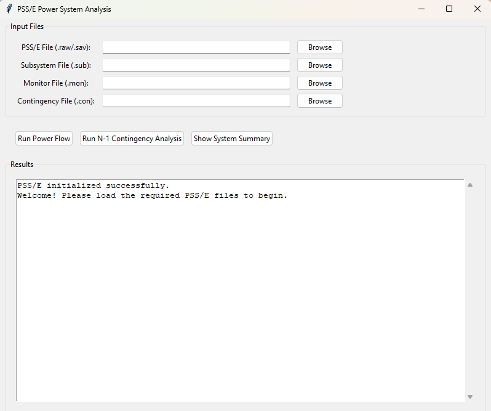Click the scroll up arrow in Results

pyautogui.click(x=470, y=185)
